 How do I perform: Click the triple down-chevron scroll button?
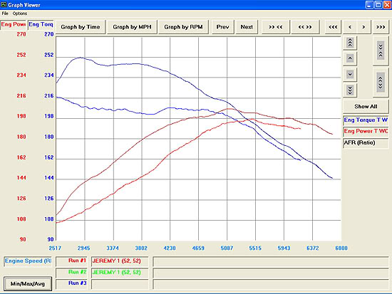coord(350,90)
